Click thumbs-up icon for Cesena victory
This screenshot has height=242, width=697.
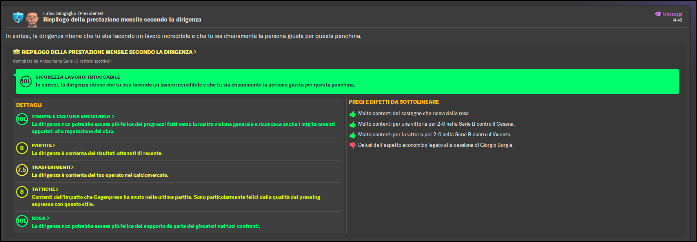[353, 125]
